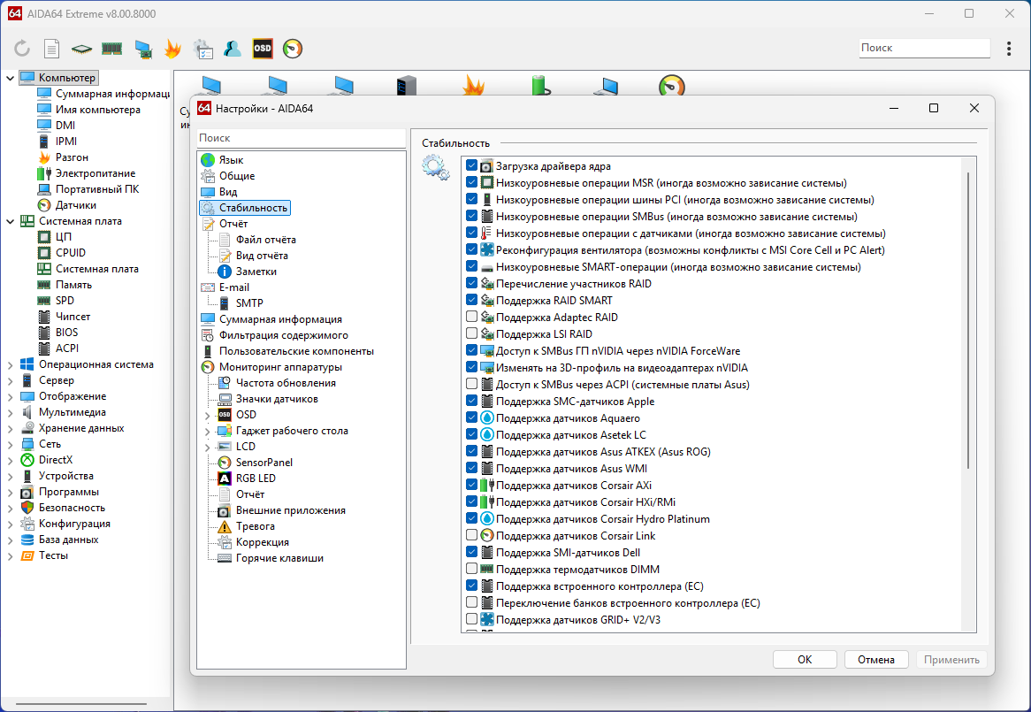
Task: Click the Refresh toolbar icon
Action: [22, 48]
